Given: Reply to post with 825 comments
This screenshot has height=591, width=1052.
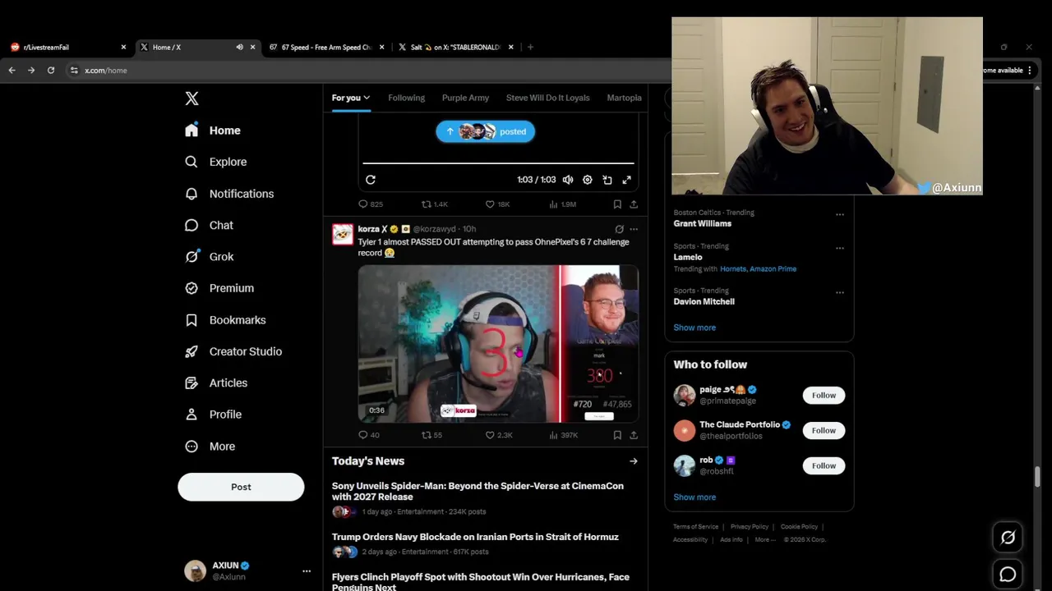Looking at the screenshot, I should (x=371, y=204).
